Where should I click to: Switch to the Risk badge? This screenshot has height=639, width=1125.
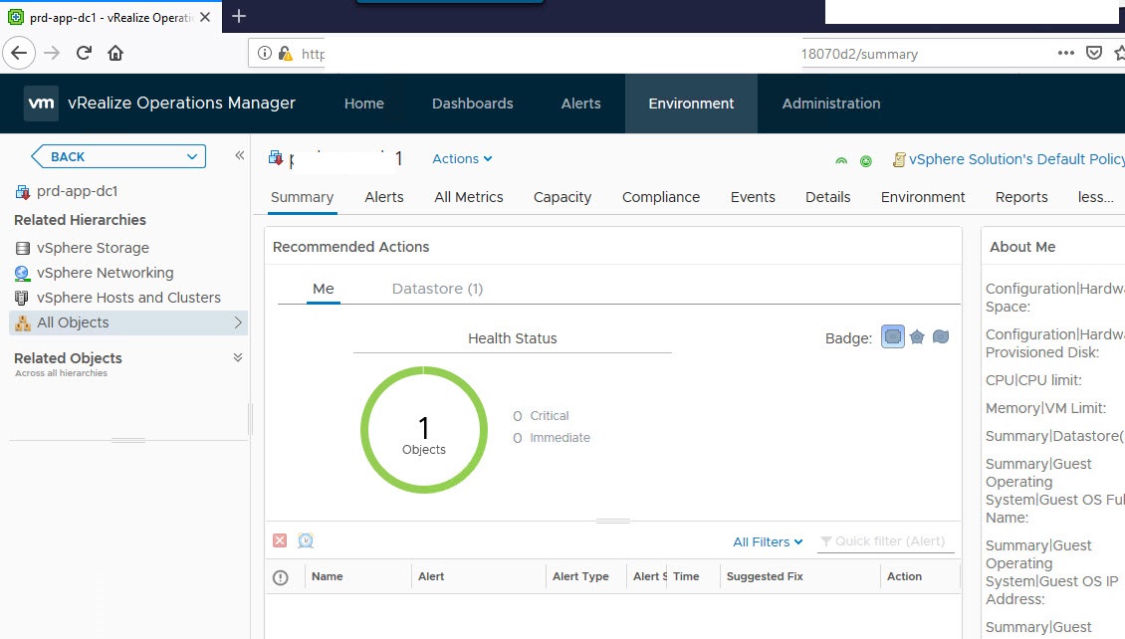tap(917, 337)
